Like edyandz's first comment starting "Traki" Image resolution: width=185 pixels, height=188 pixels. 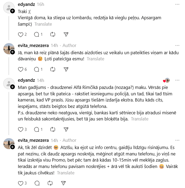(x=21, y=34)
